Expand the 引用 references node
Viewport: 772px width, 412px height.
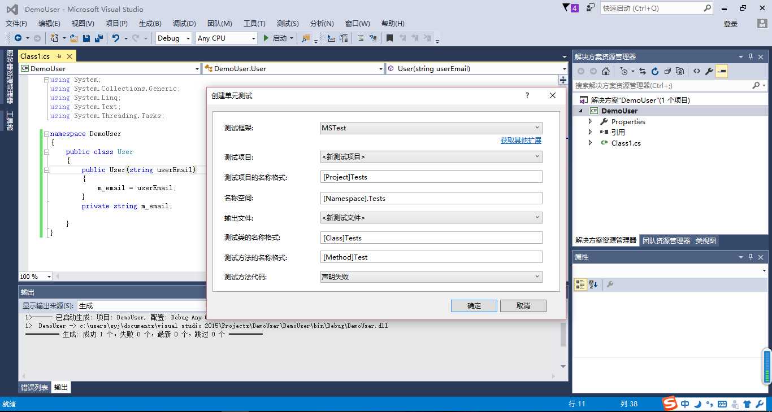591,132
